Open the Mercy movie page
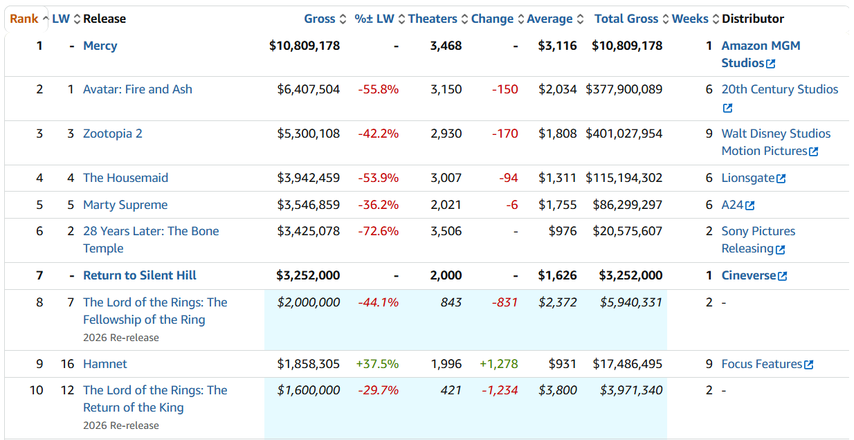The image size is (854, 440). point(100,46)
